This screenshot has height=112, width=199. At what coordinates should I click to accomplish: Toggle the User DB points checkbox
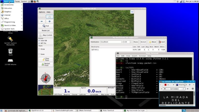(x=39, y=41)
